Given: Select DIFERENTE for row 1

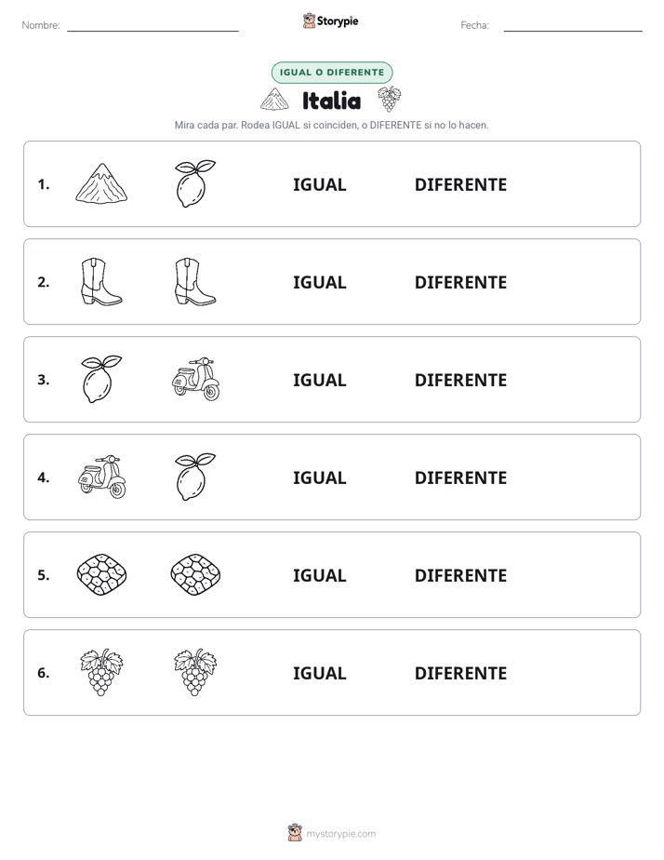Looking at the screenshot, I should [460, 185].
